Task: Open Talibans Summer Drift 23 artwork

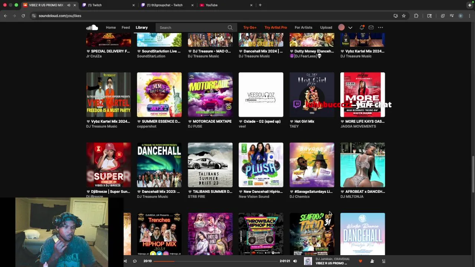Action: pos(210,165)
